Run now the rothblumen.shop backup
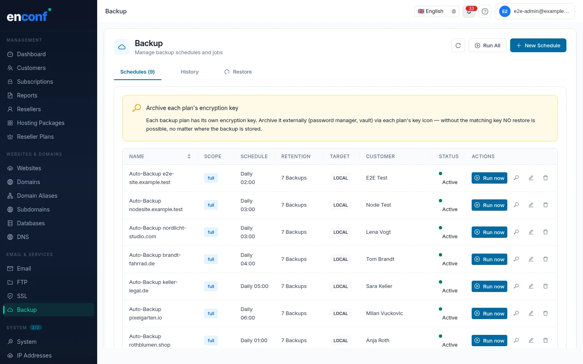 (489, 341)
